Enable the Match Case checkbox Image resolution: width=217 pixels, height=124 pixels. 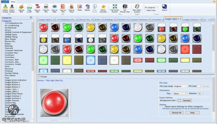coord(145,10)
